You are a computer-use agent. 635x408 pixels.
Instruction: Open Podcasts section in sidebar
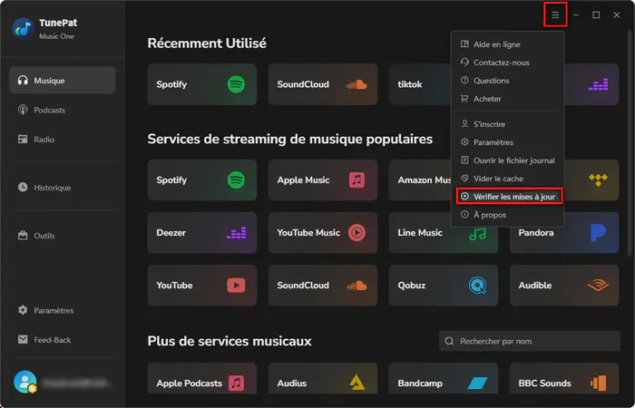[63, 110]
